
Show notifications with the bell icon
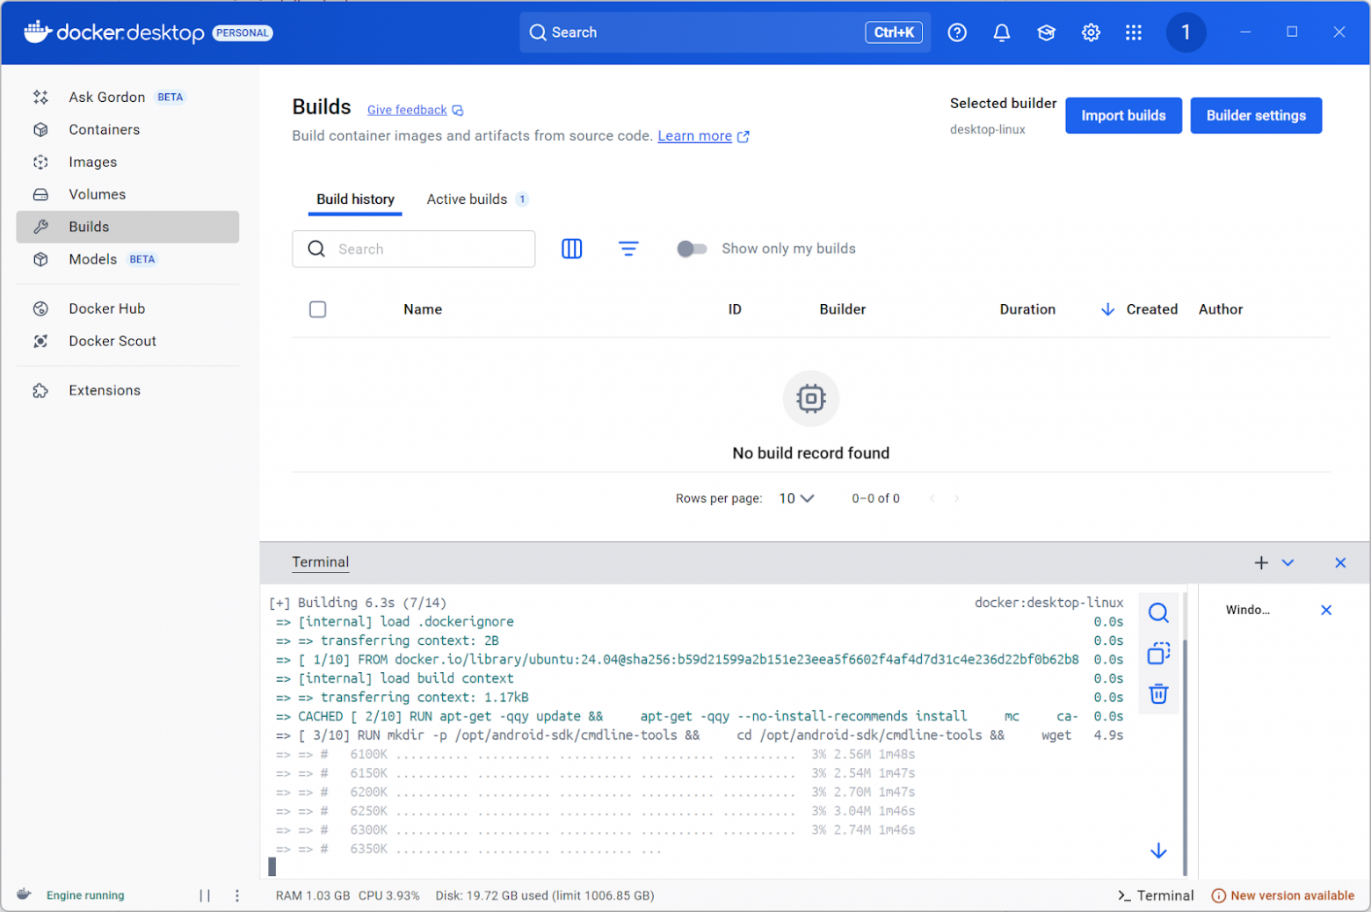pos(1001,33)
